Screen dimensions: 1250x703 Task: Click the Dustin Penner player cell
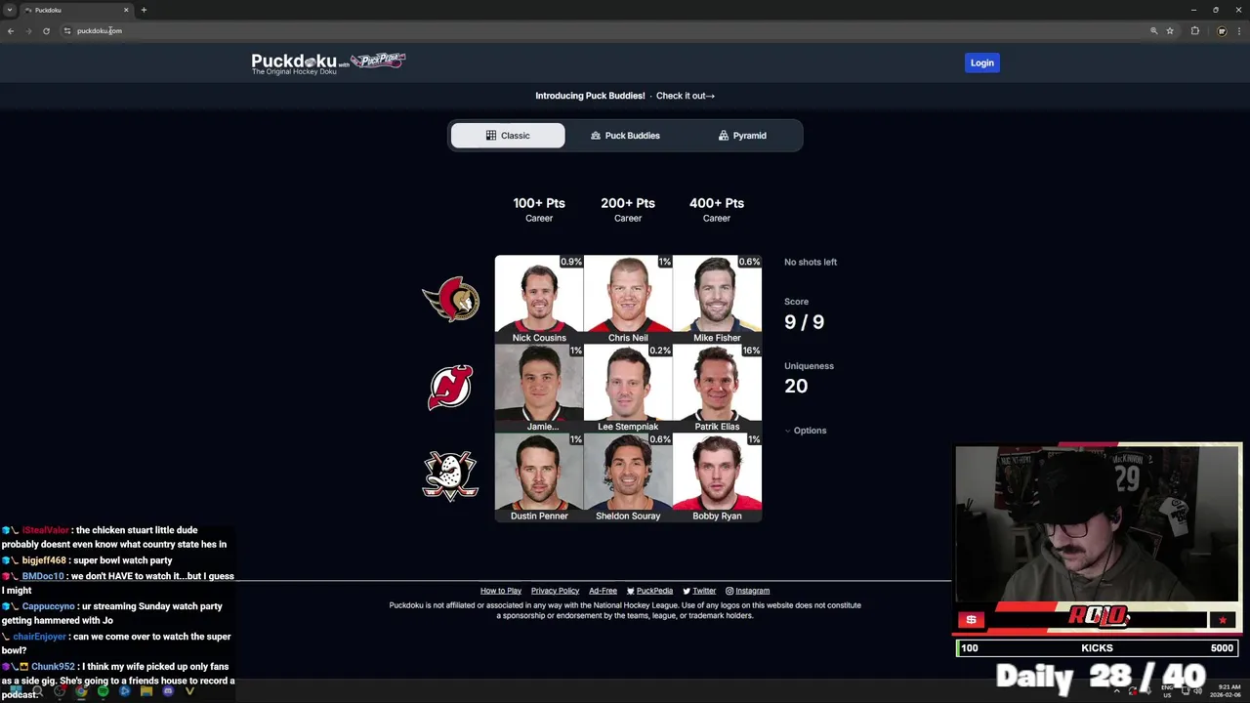click(x=539, y=477)
